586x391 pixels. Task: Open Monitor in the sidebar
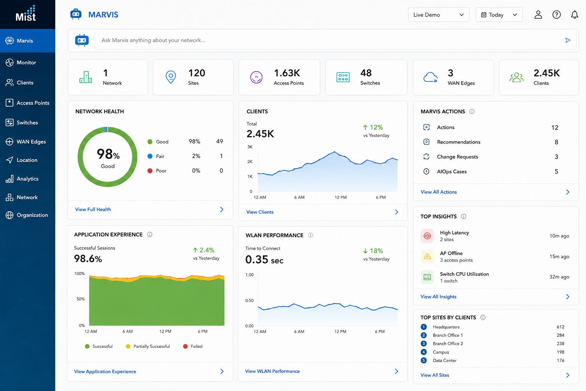click(x=27, y=63)
